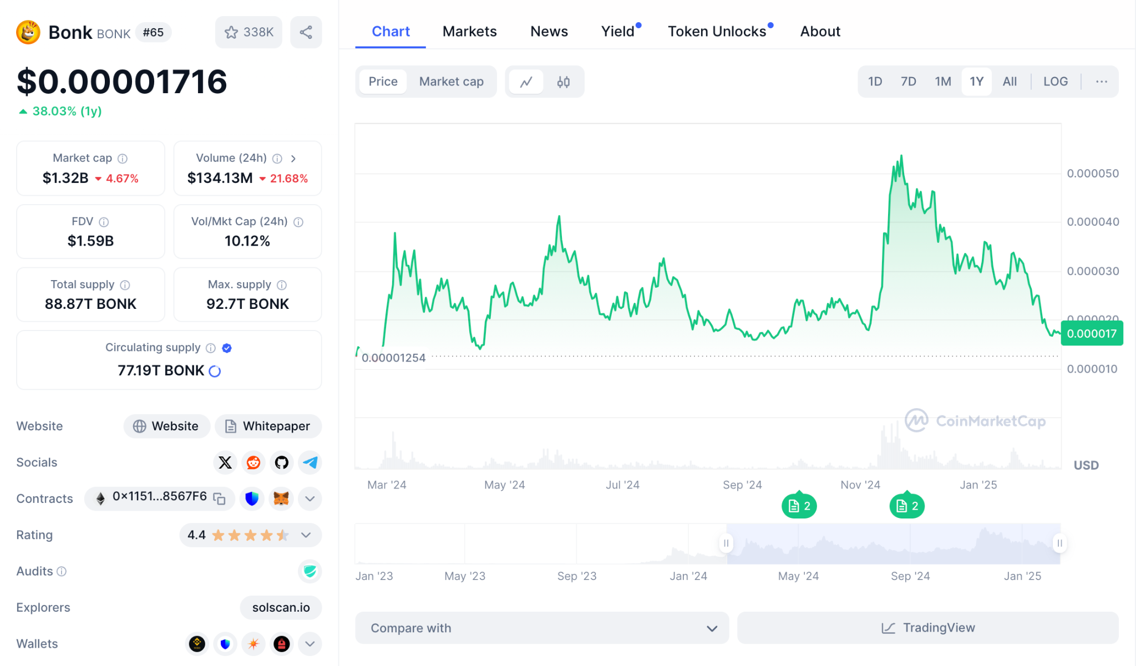Toggle LOG scale on chart

coord(1056,82)
